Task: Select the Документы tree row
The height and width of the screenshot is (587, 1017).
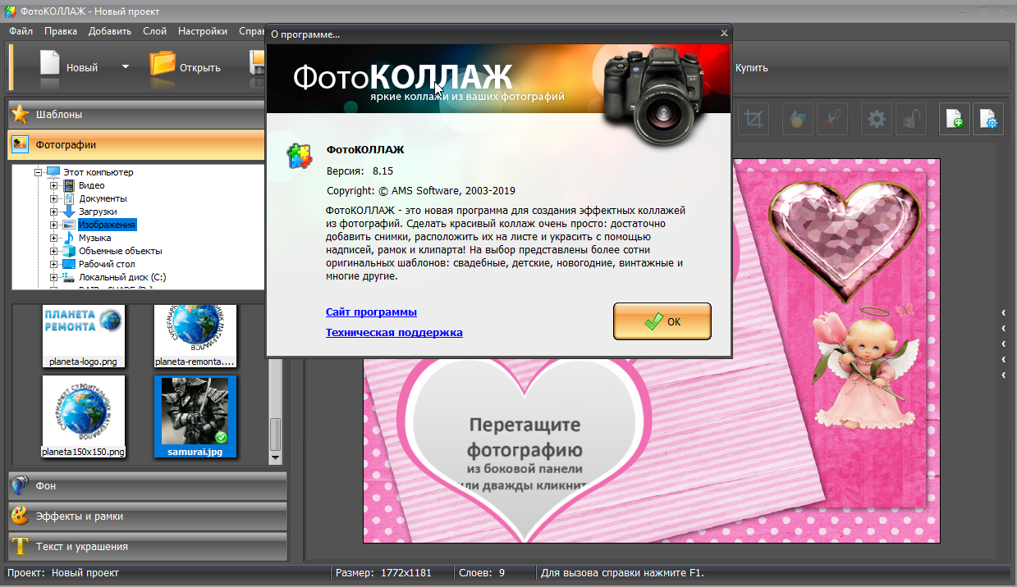Action: tap(103, 198)
